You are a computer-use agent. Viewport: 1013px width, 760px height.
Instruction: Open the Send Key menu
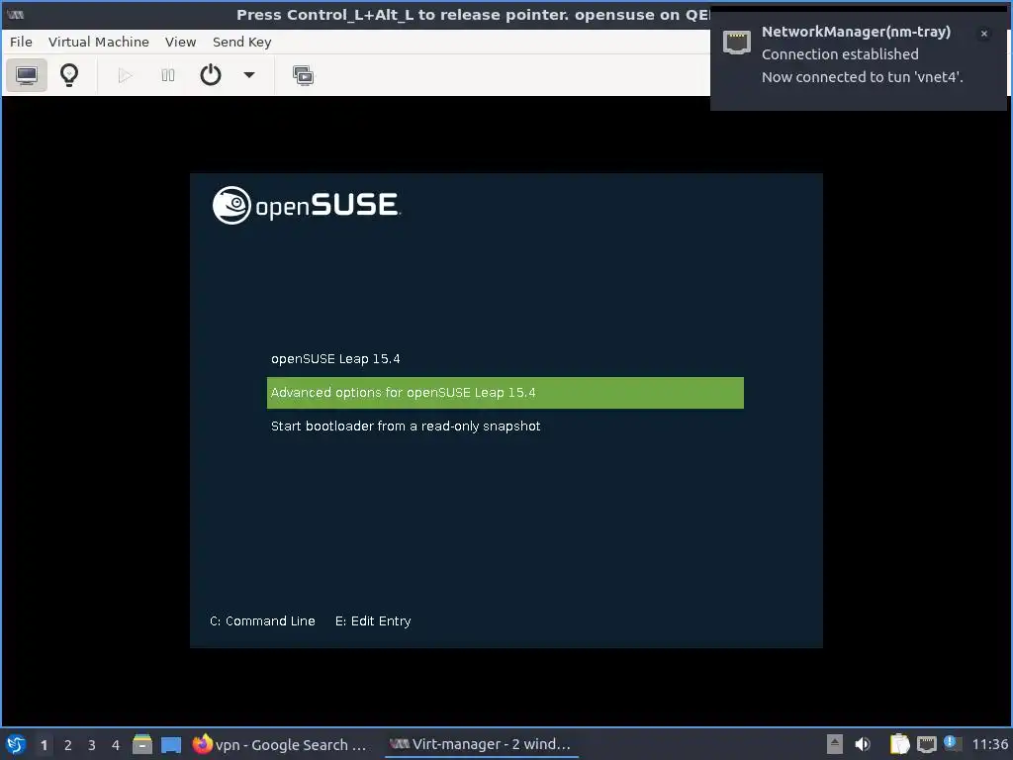tap(242, 42)
